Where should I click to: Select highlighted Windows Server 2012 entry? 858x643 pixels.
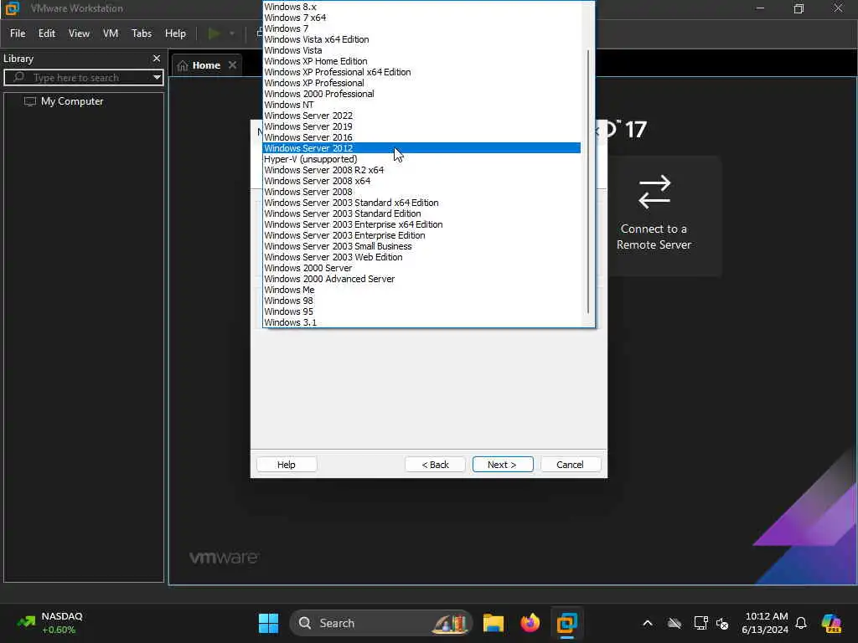tap(421, 148)
